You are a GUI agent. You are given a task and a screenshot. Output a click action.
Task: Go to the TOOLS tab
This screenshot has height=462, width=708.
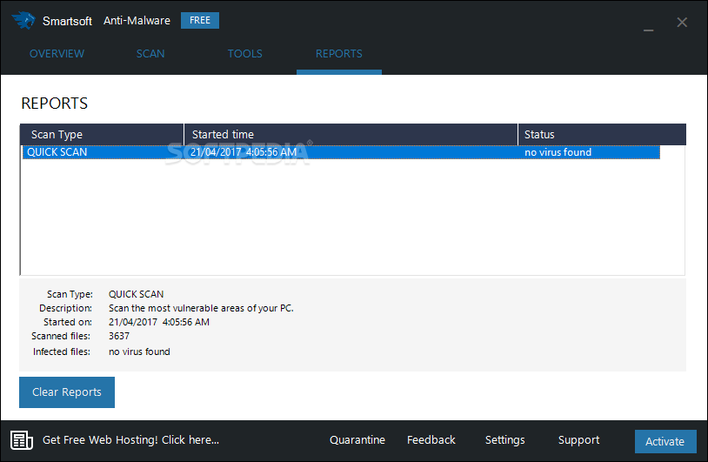244,54
